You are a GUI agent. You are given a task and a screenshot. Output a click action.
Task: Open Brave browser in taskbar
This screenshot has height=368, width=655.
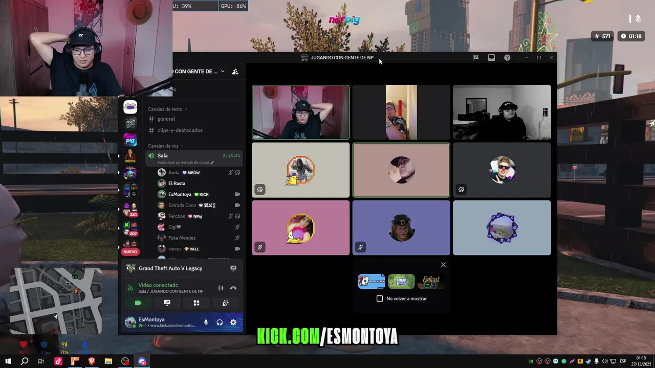(92, 361)
